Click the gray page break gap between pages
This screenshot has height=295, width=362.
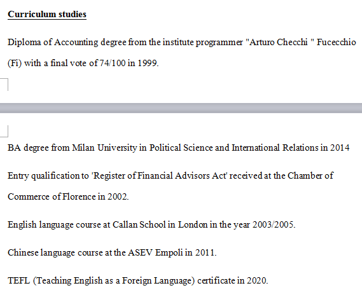[181, 108]
